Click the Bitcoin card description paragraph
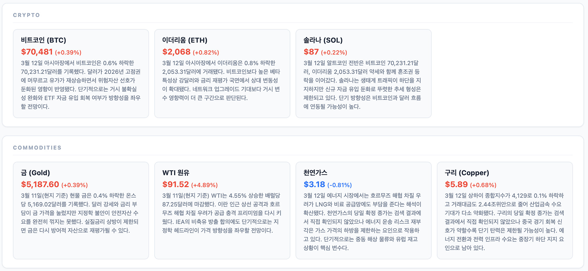Image resolution: width=588 pixels, height=271 pixels. [x=81, y=85]
